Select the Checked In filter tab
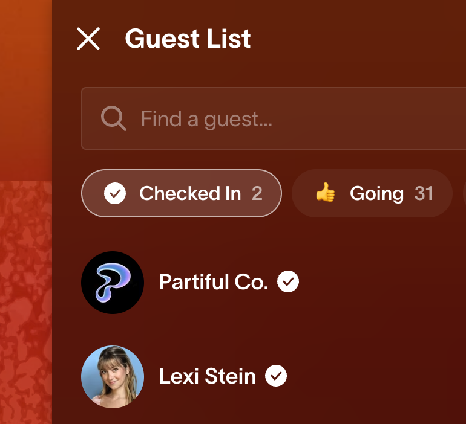Screen dimensions: 466x424 click(182, 193)
